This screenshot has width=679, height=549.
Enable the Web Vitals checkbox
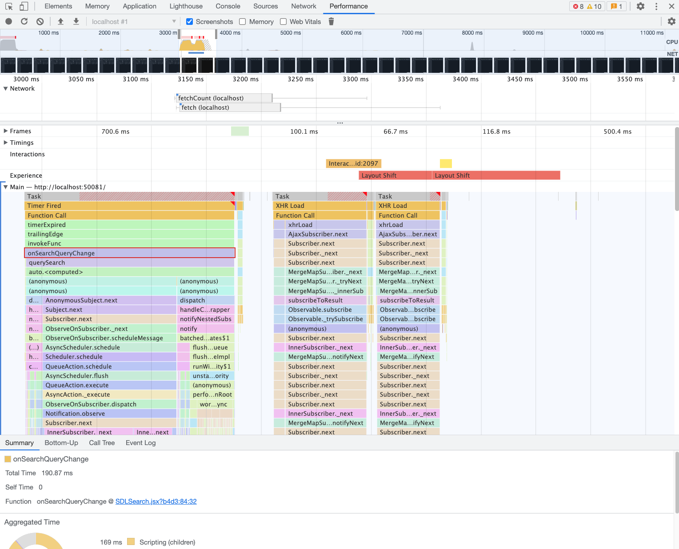coord(283,21)
